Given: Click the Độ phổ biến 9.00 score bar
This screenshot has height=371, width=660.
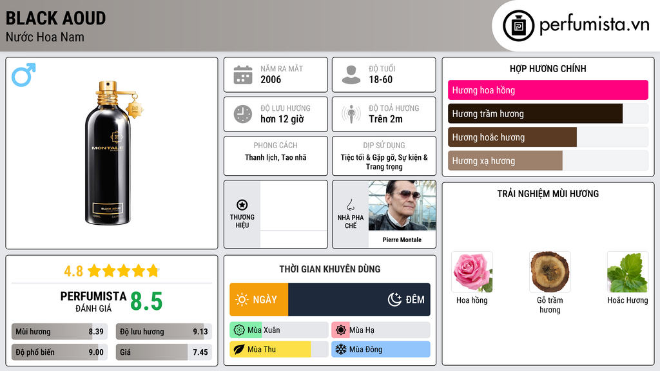Looking at the screenshot, I should (59, 352).
